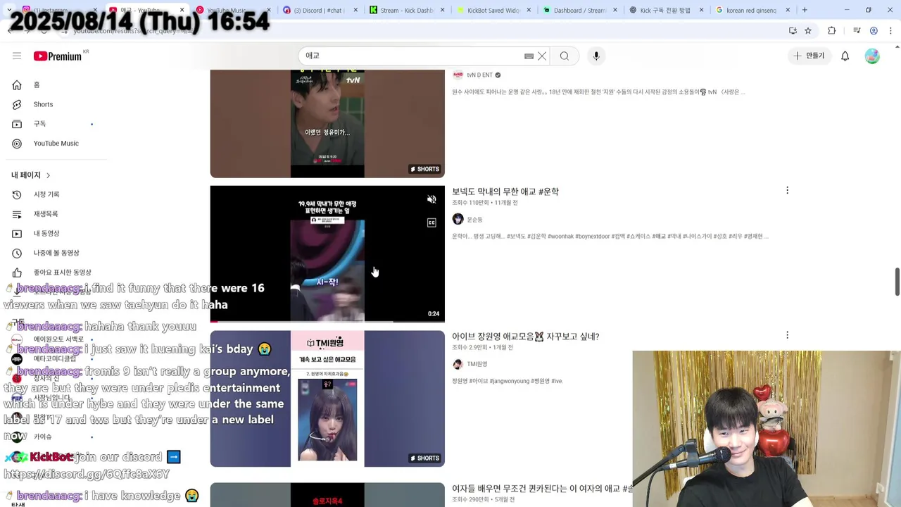Screen dimensions: 901x507
Task: Open more options for 보넥도 막내의 무한 애교 video
Action: click(x=787, y=190)
